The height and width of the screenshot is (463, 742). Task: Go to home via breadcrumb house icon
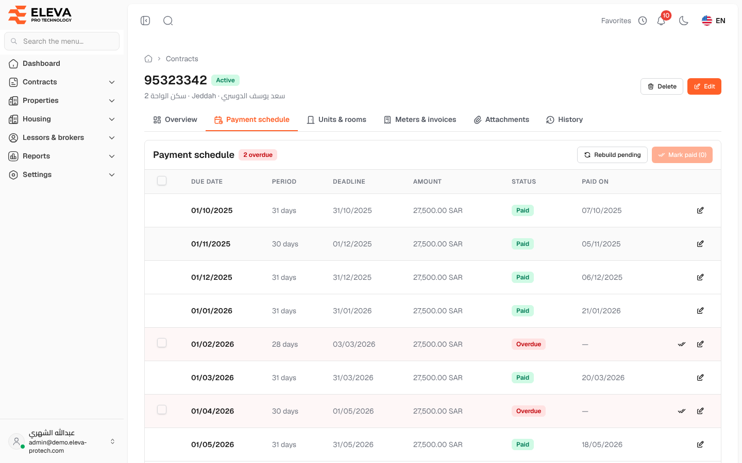148,59
